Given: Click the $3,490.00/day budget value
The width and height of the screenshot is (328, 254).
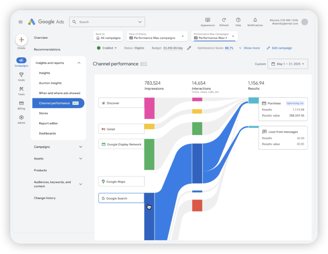Looking at the screenshot, I should [x=173, y=48].
